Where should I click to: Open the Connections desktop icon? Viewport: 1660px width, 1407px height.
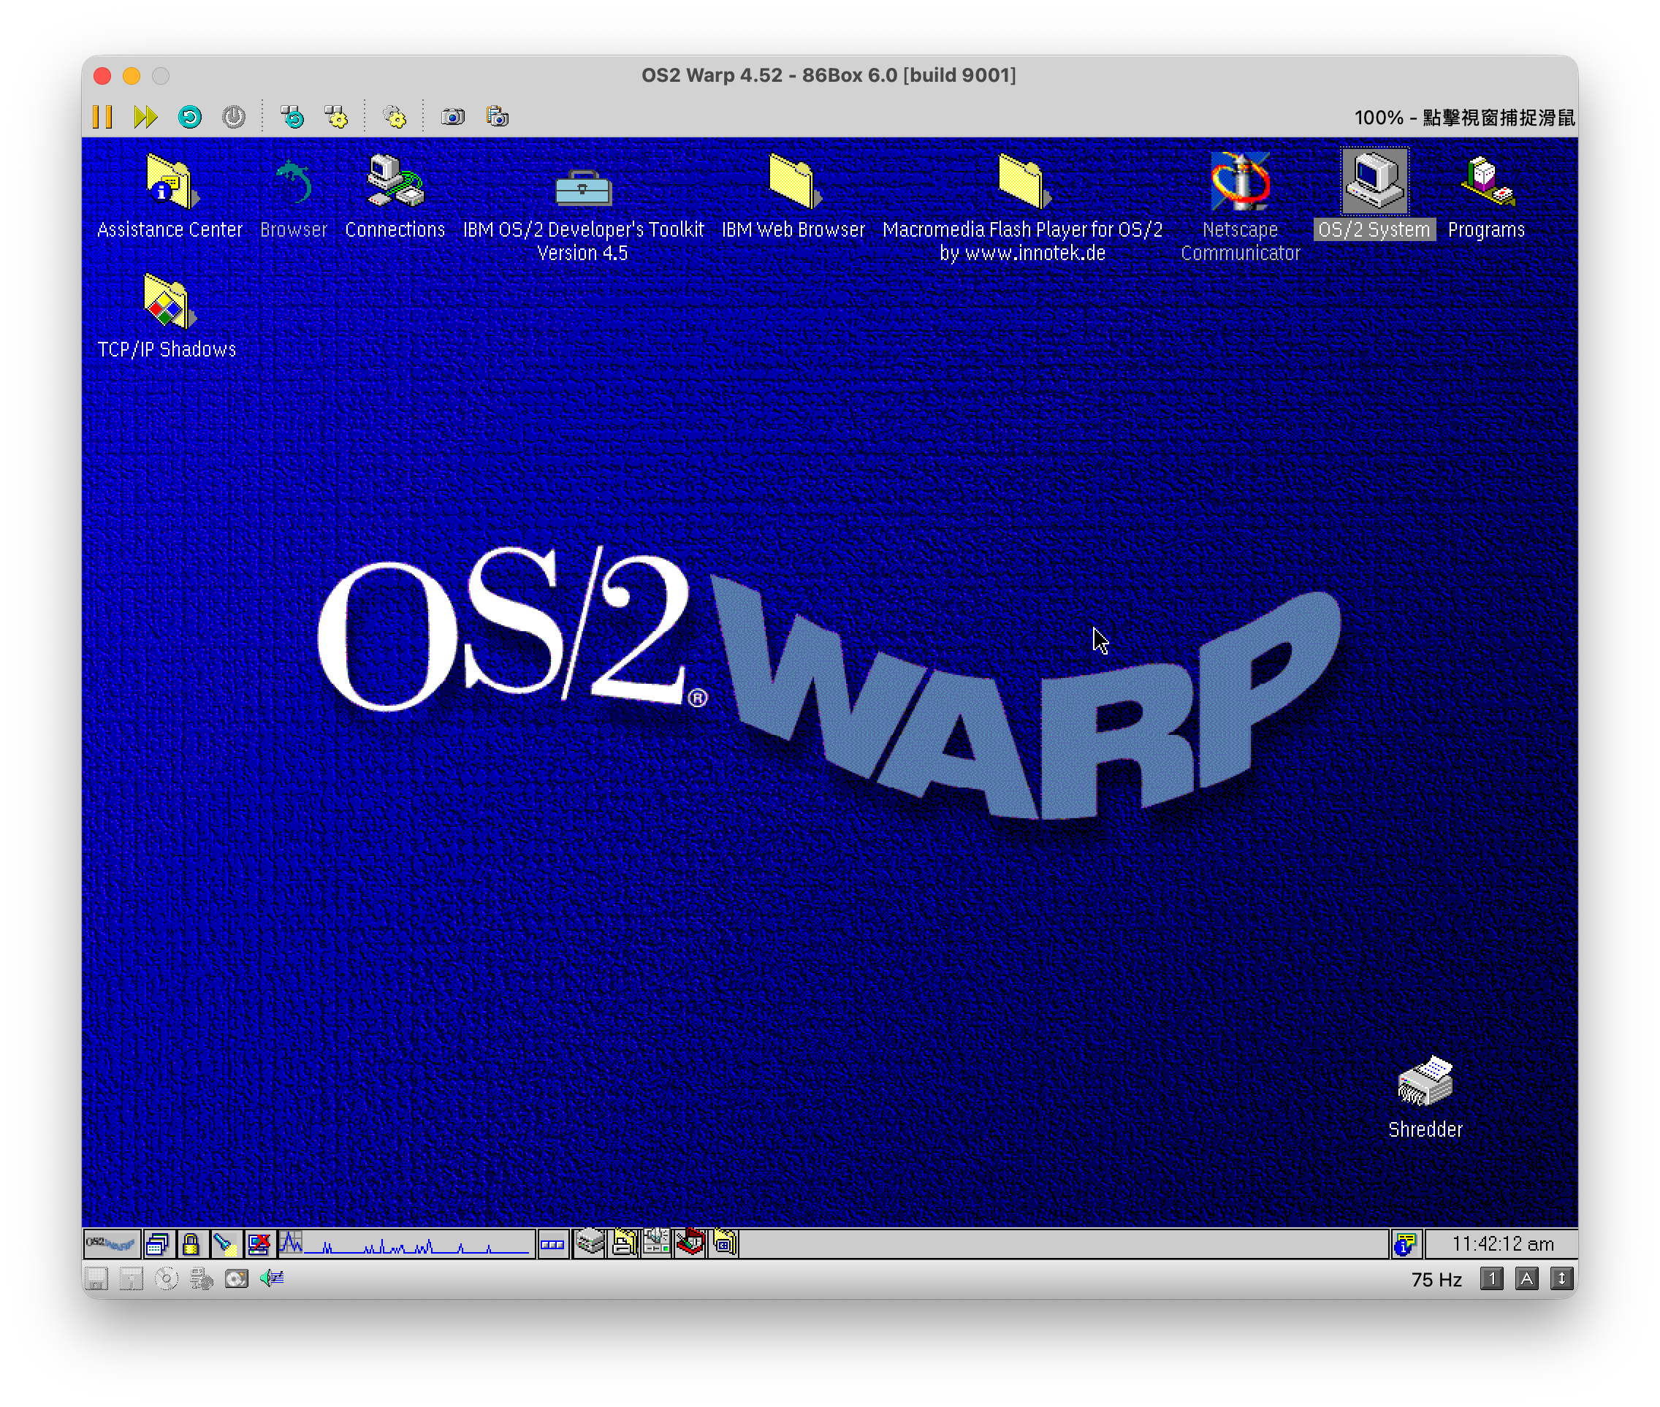395,181
